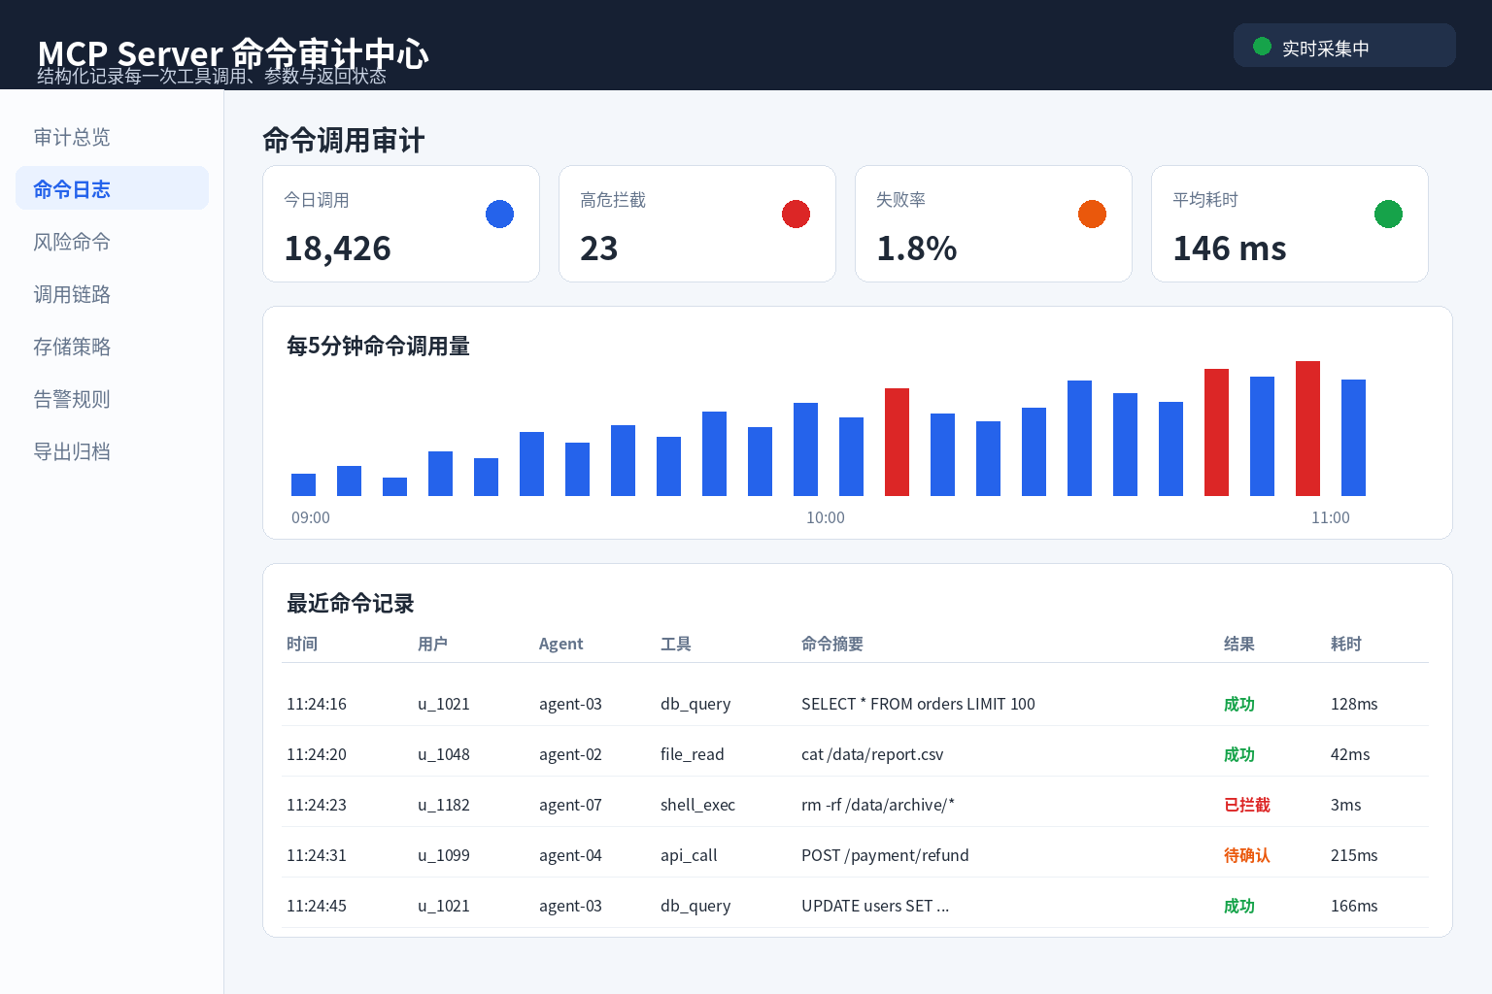Image resolution: width=1492 pixels, height=994 pixels.
Task: Click the 11:00 axis label
Action: pos(1331,517)
